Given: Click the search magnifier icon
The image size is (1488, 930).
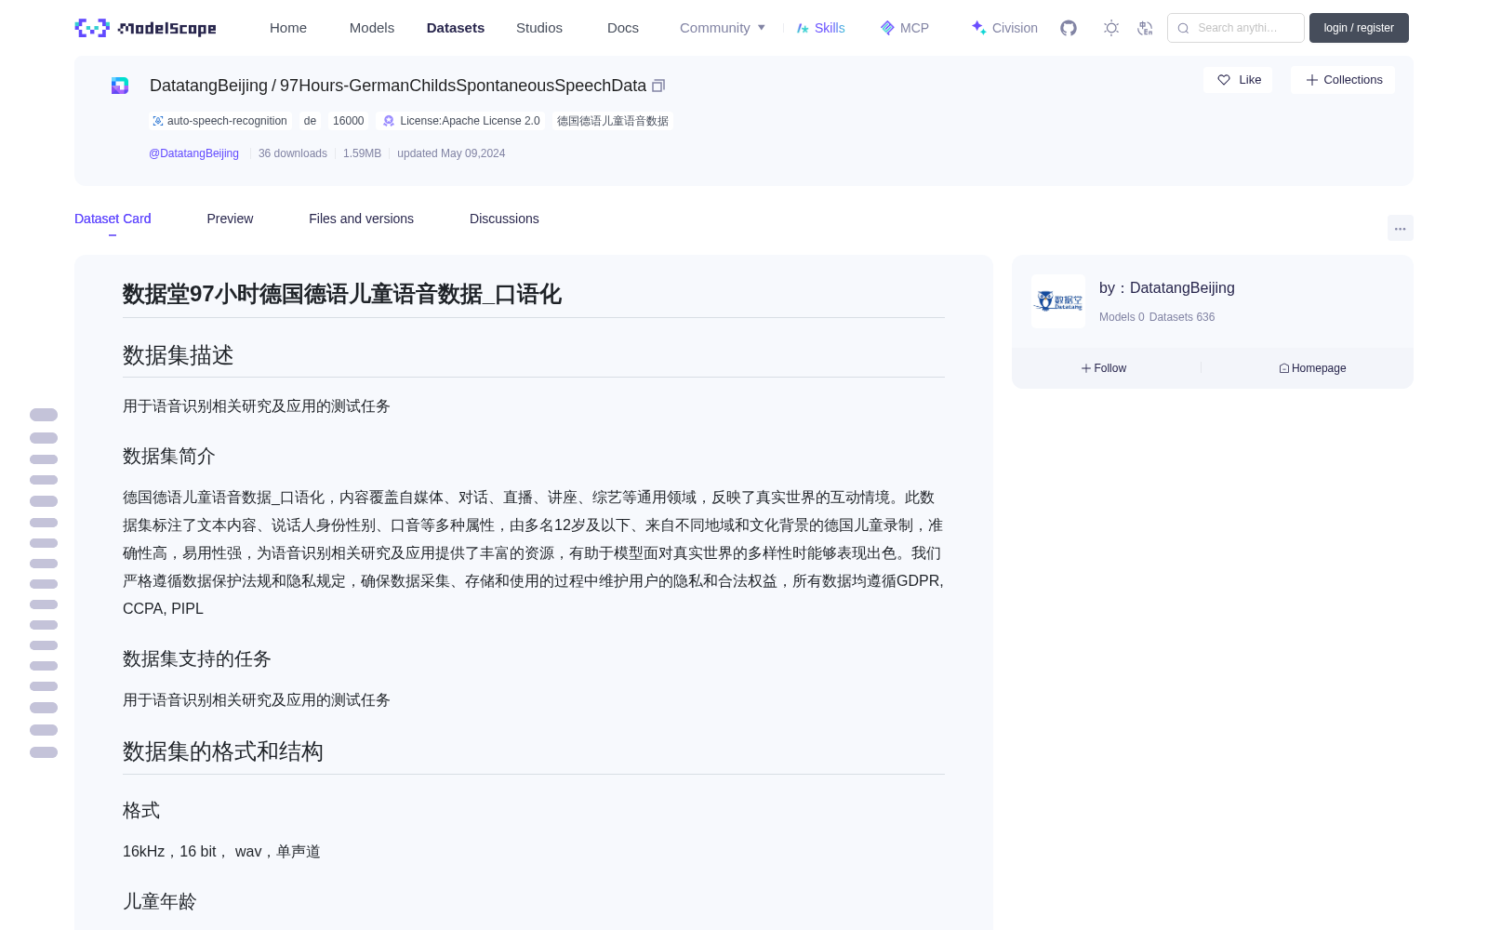Looking at the screenshot, I should tap(1183, 28).
